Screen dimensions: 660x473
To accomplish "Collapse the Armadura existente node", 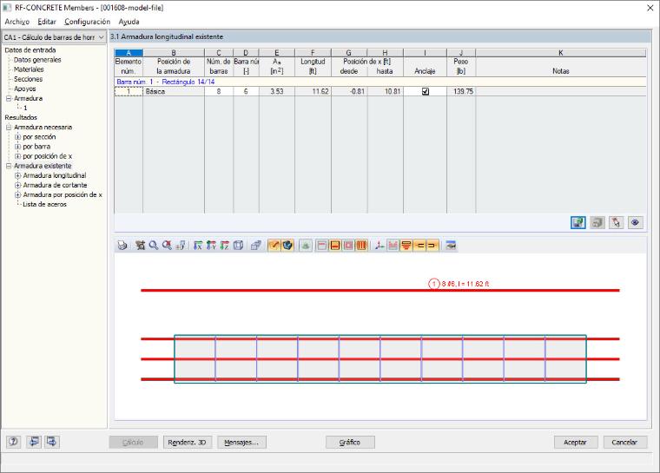I will pos(9,166).
